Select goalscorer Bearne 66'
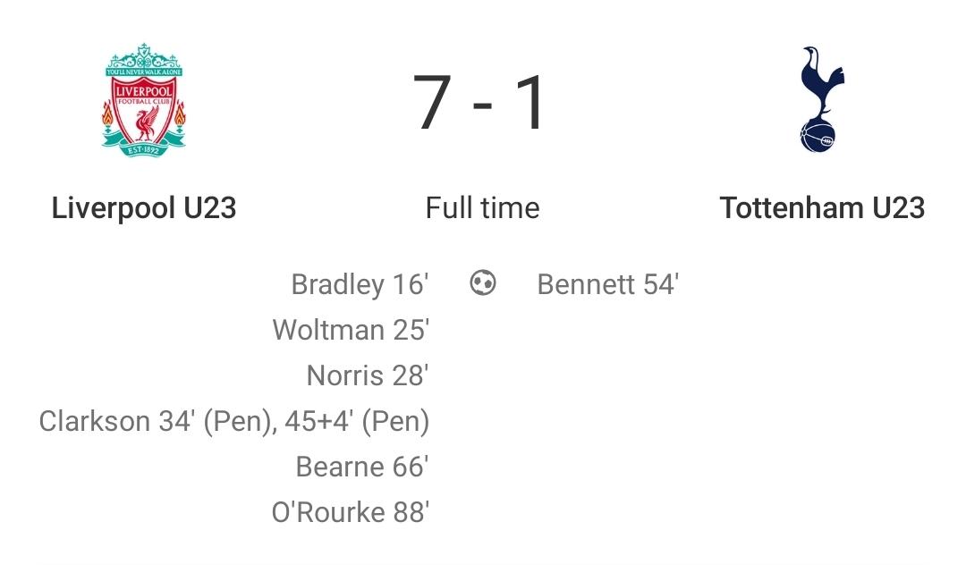 [362, 467]
